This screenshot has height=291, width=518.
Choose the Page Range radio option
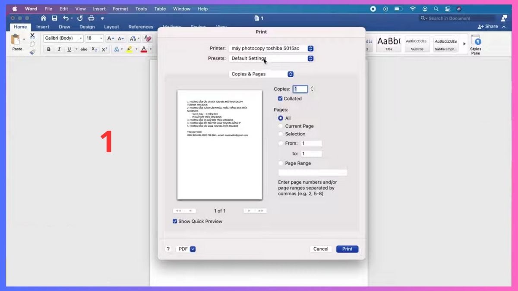[x=281, y=163]
